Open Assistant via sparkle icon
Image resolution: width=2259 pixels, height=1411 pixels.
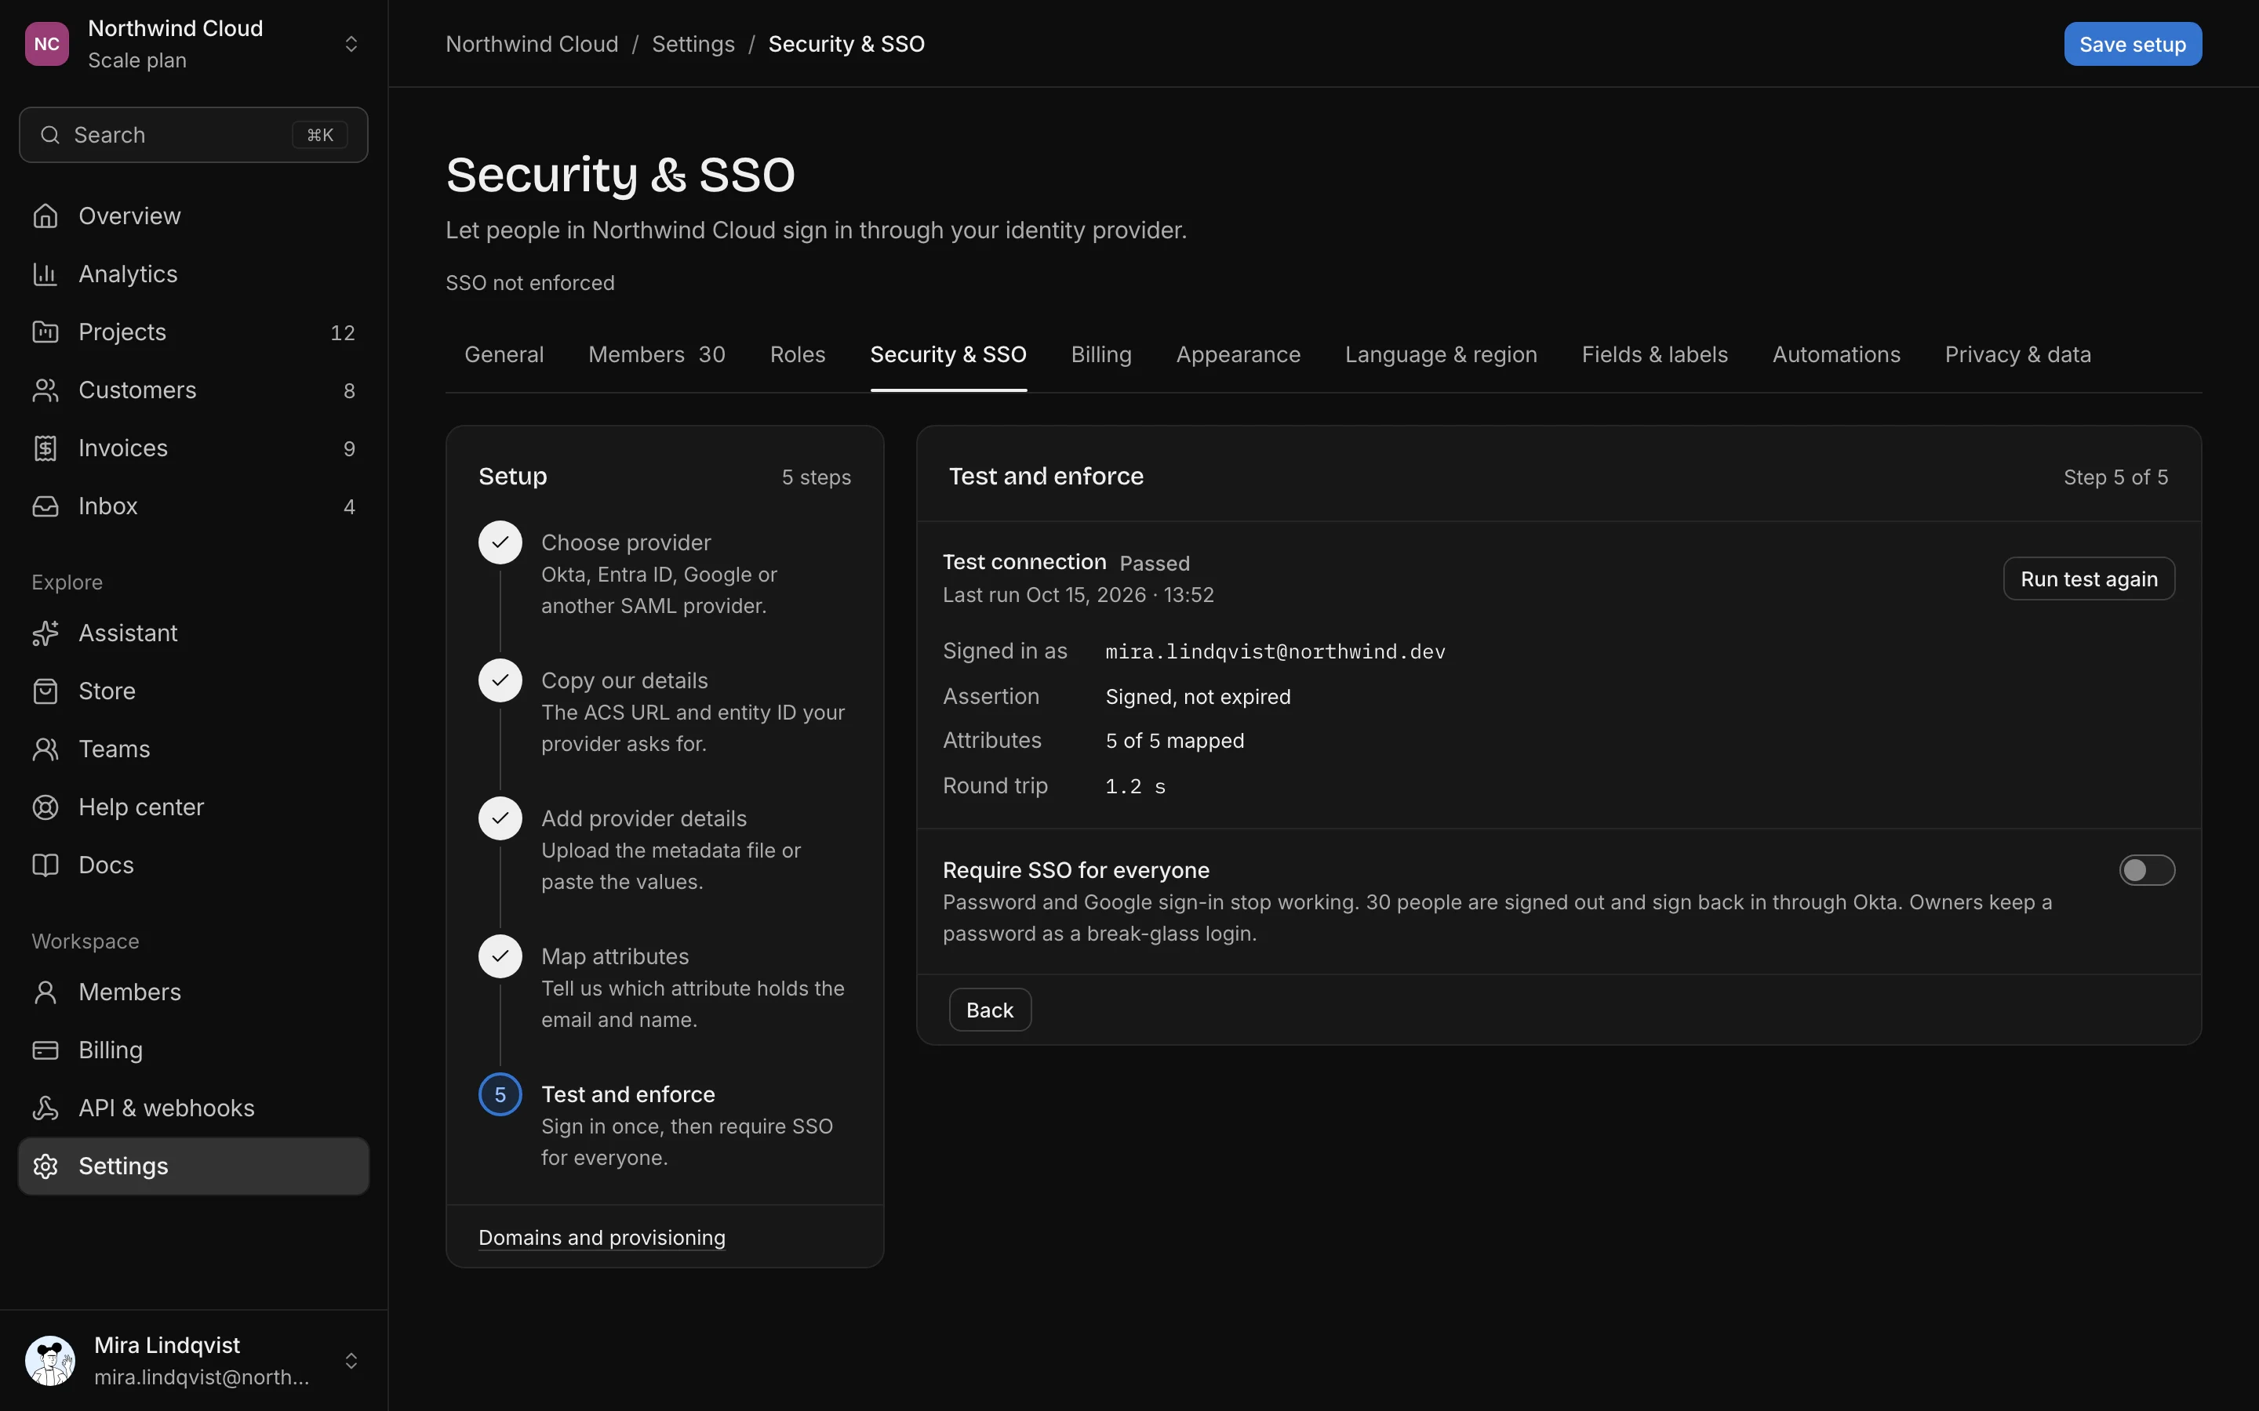point(45,633)
